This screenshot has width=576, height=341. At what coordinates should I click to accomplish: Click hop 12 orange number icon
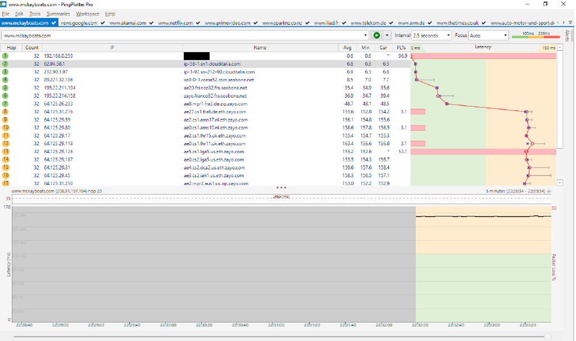(6, 144)
